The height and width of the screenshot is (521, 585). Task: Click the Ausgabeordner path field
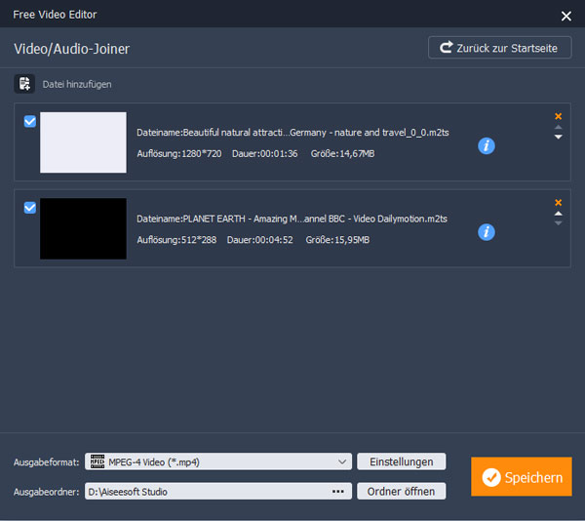pyautogui.click(x=205, y=492)
